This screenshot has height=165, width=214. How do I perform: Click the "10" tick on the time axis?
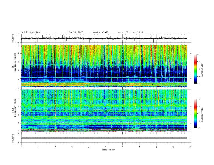[x=190, y=147]
